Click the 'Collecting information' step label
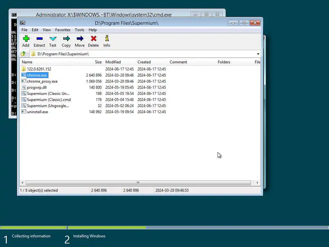 pos(31,236)
